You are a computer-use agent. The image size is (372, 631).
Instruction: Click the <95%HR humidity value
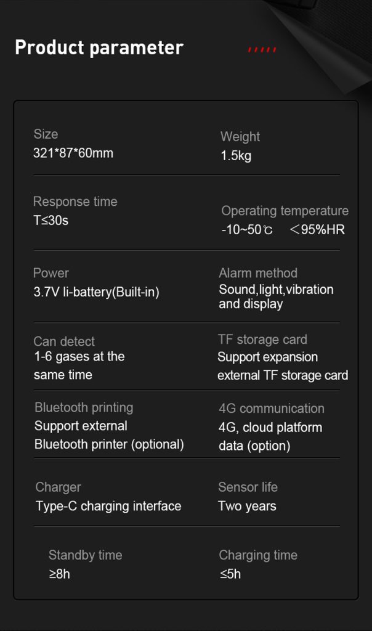(317, 230)
